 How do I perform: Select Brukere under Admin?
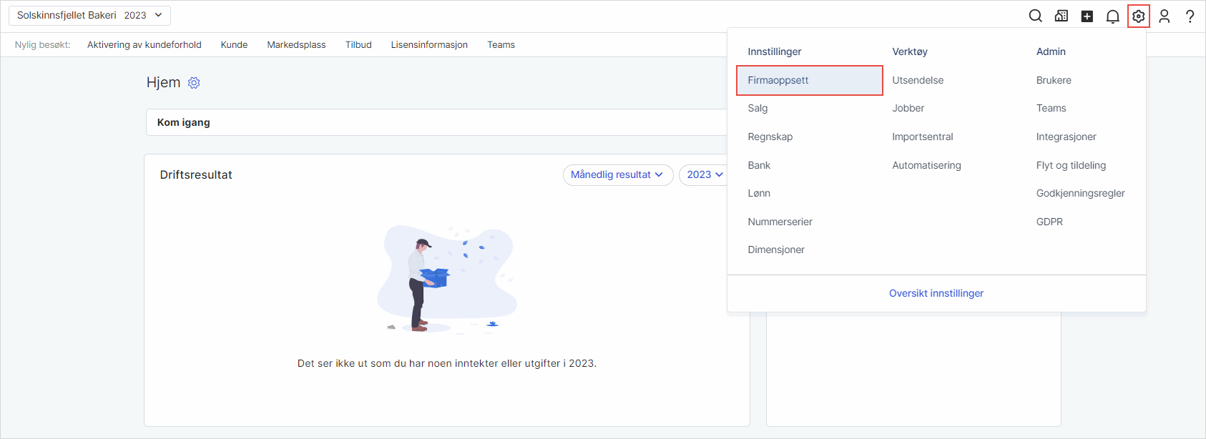[1054, 80]
